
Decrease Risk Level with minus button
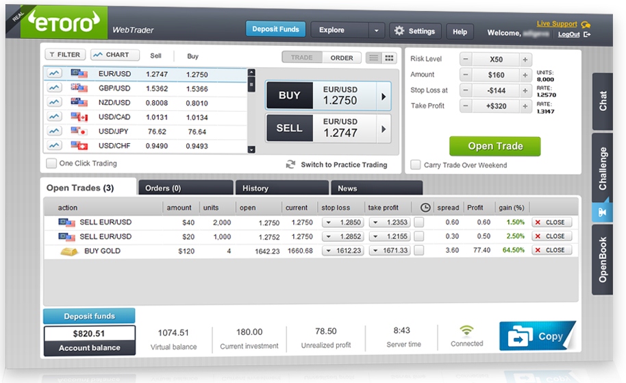tap(466, 59)
